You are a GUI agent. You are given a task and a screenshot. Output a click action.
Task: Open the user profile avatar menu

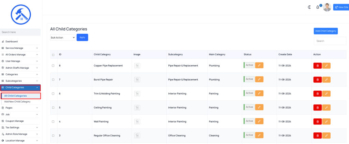[x=327, y=7]
